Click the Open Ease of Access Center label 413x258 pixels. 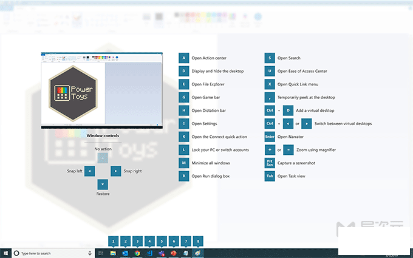pos(302,71)
